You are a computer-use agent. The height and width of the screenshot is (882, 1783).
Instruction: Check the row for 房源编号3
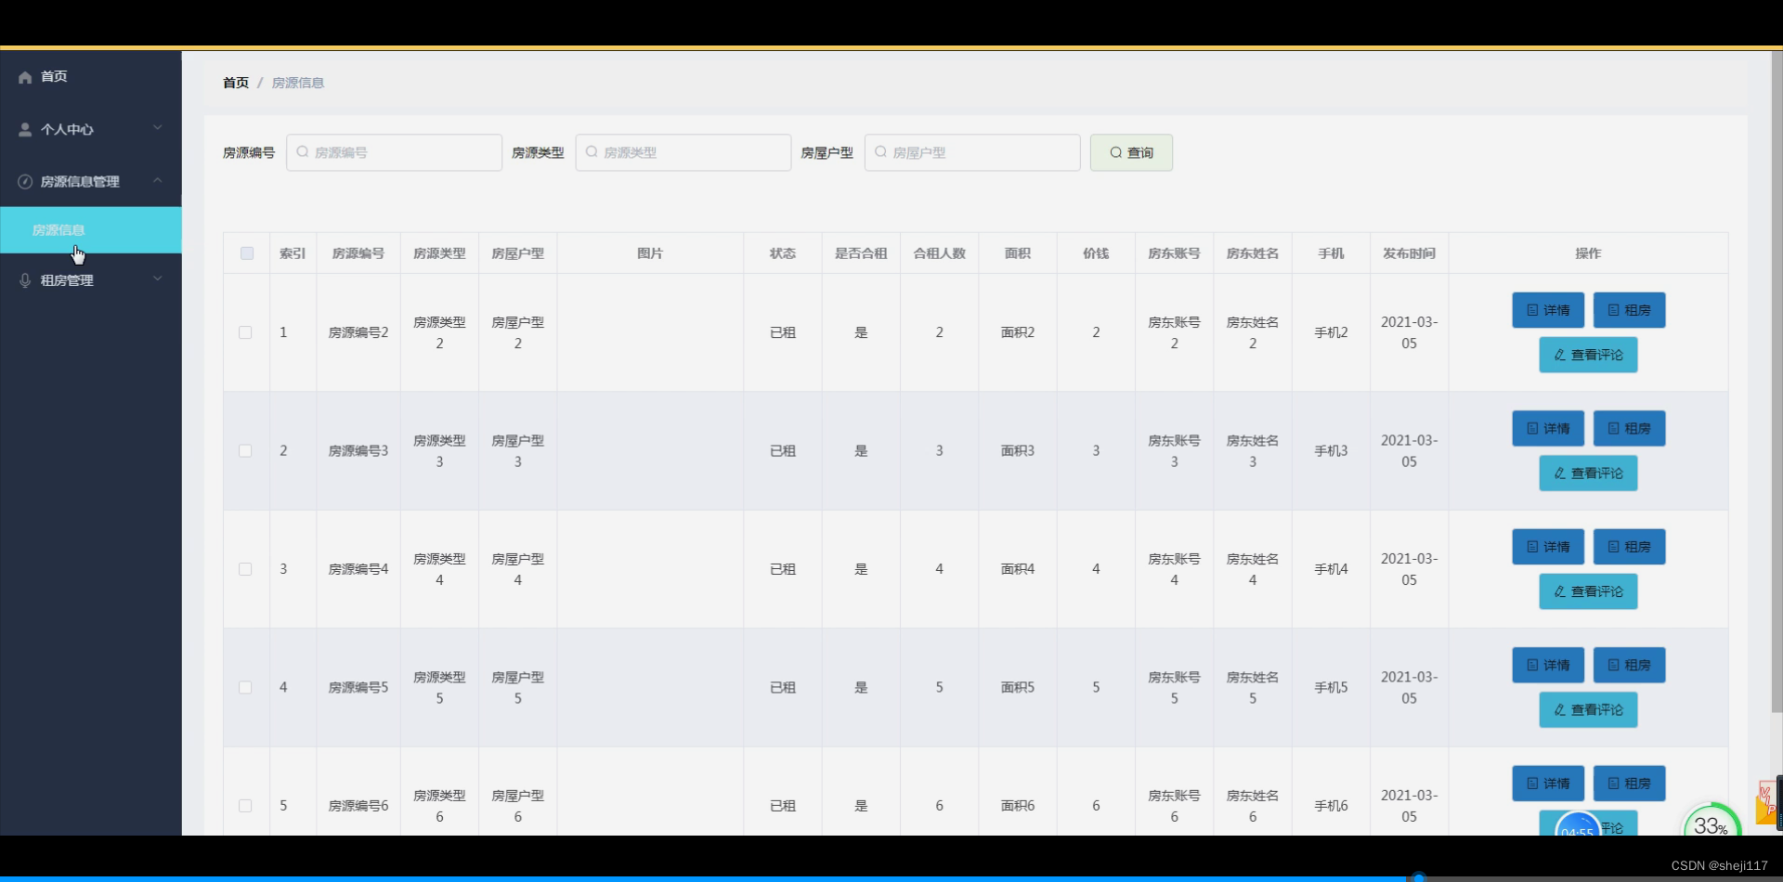click(x=245, y=451)
